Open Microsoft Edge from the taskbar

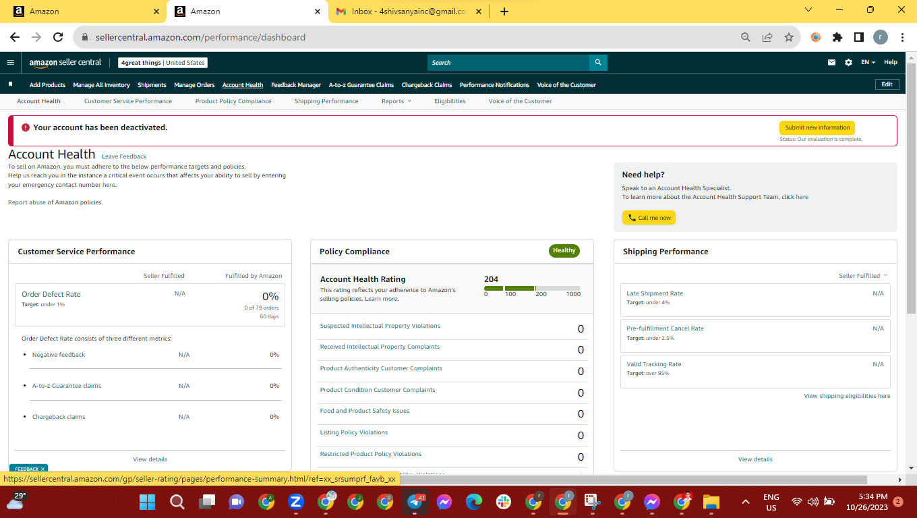pyautogui.click(x=474, y=502)
